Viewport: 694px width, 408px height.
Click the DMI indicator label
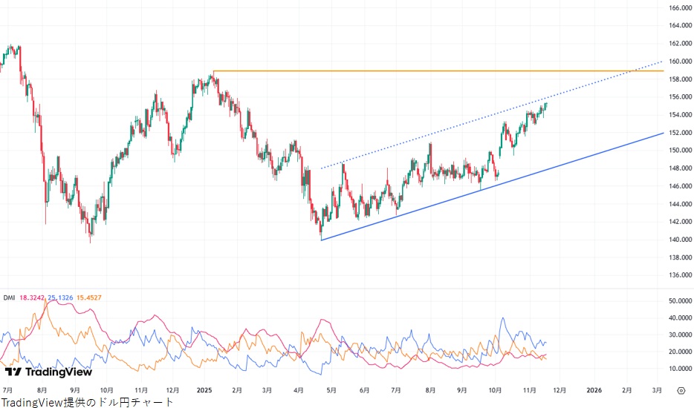coord(9,297)
